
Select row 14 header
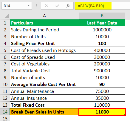[5, 112]
